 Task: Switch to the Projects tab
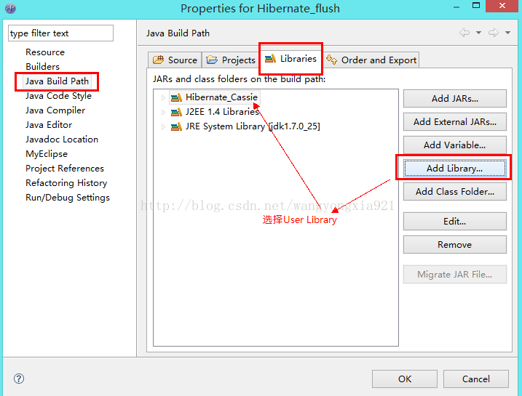(230, 60)
